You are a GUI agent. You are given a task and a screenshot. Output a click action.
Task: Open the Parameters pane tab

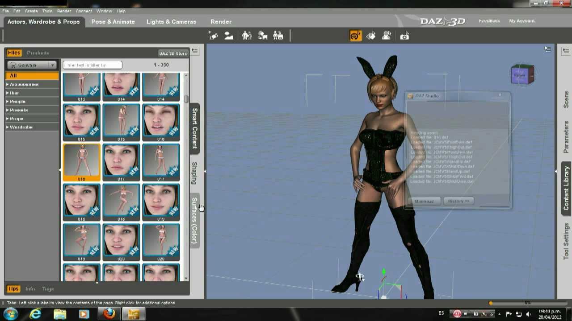[x=566, y=137]
